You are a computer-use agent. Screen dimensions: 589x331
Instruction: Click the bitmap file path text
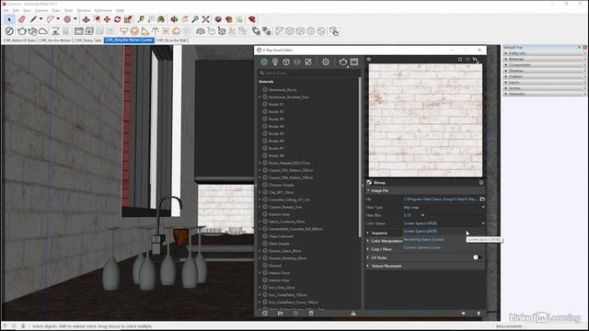440,200
